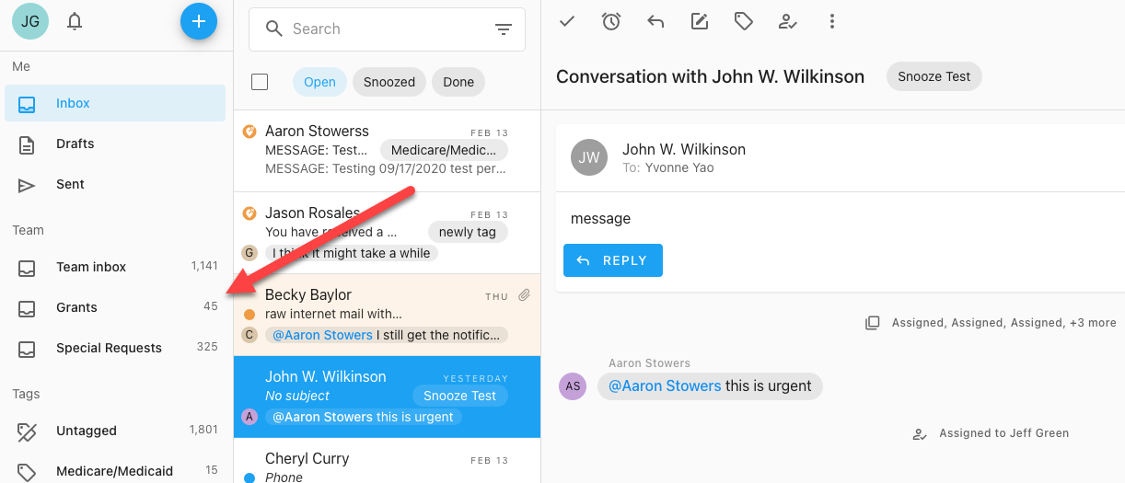Click into the Search field
This screenshot has height=483, width=1125.
coord(387,29)
